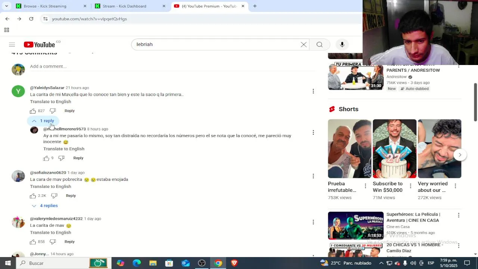This screenshot has width=478, height=269.
Task: Reply to the @valerymledesmaruiz4232 comment
Action: click(69, 242)
